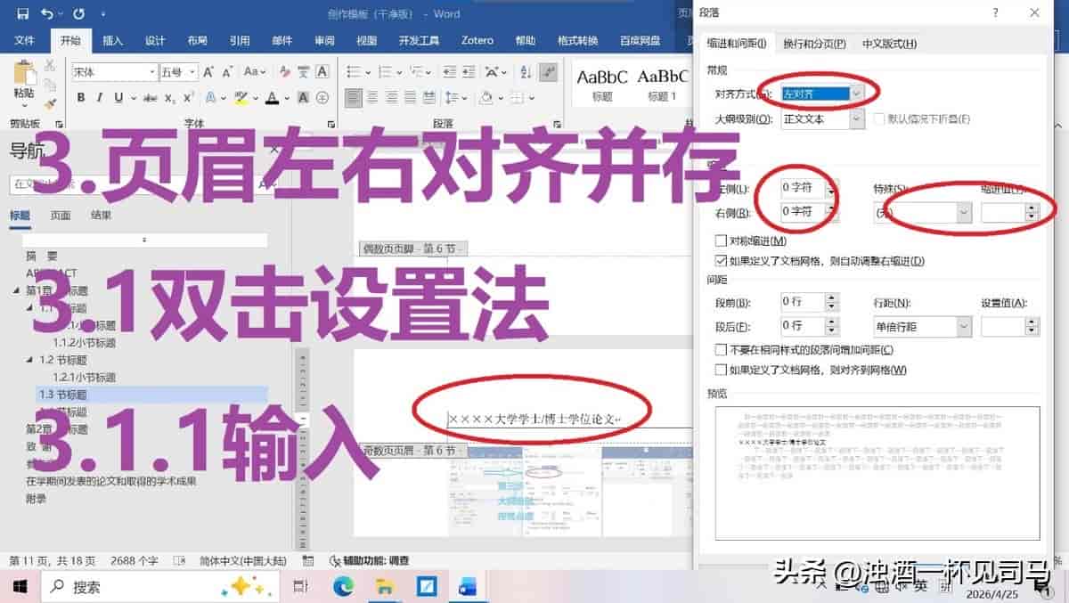The height and width of the screenshot is (603, 1069).
Task: Click the Windows Start button
Action: [20, 586]
